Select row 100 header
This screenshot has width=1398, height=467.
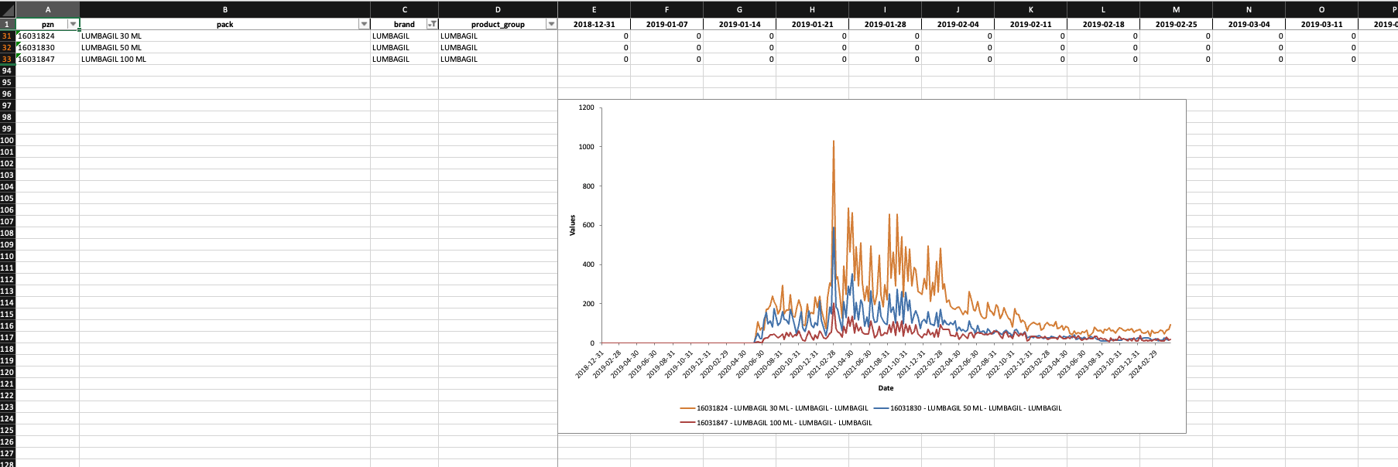tap(8, 140)
